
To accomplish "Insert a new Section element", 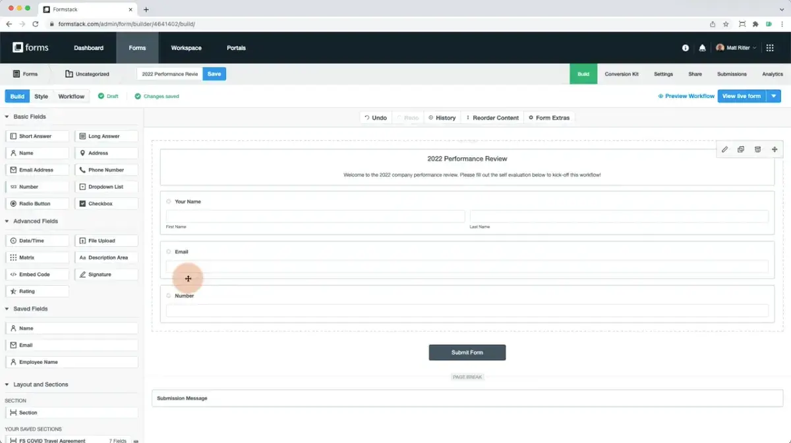I will pos(72,413).
